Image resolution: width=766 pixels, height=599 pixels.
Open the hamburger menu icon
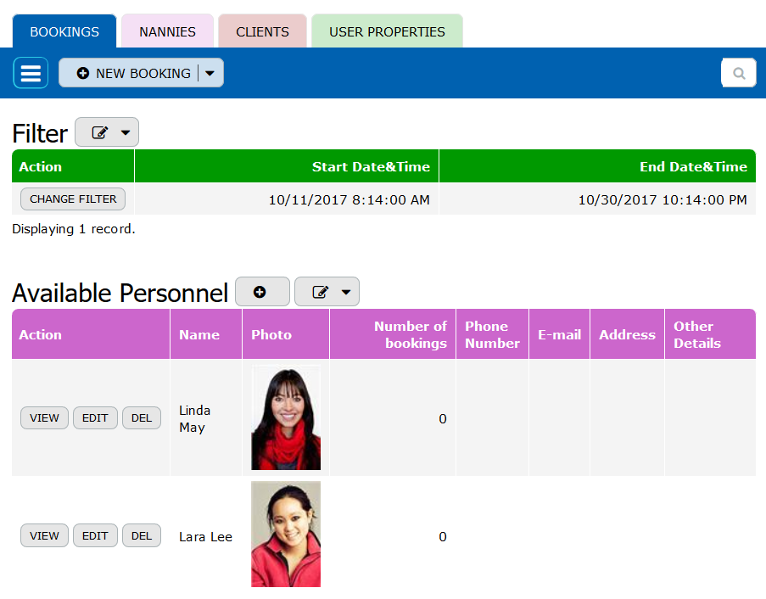click(x=31, y=73)
